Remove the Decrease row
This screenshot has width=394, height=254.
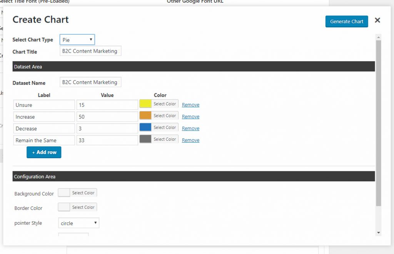point(190,128)
